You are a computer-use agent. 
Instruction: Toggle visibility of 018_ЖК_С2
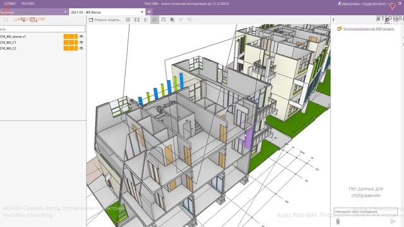(x=81, y=48)
